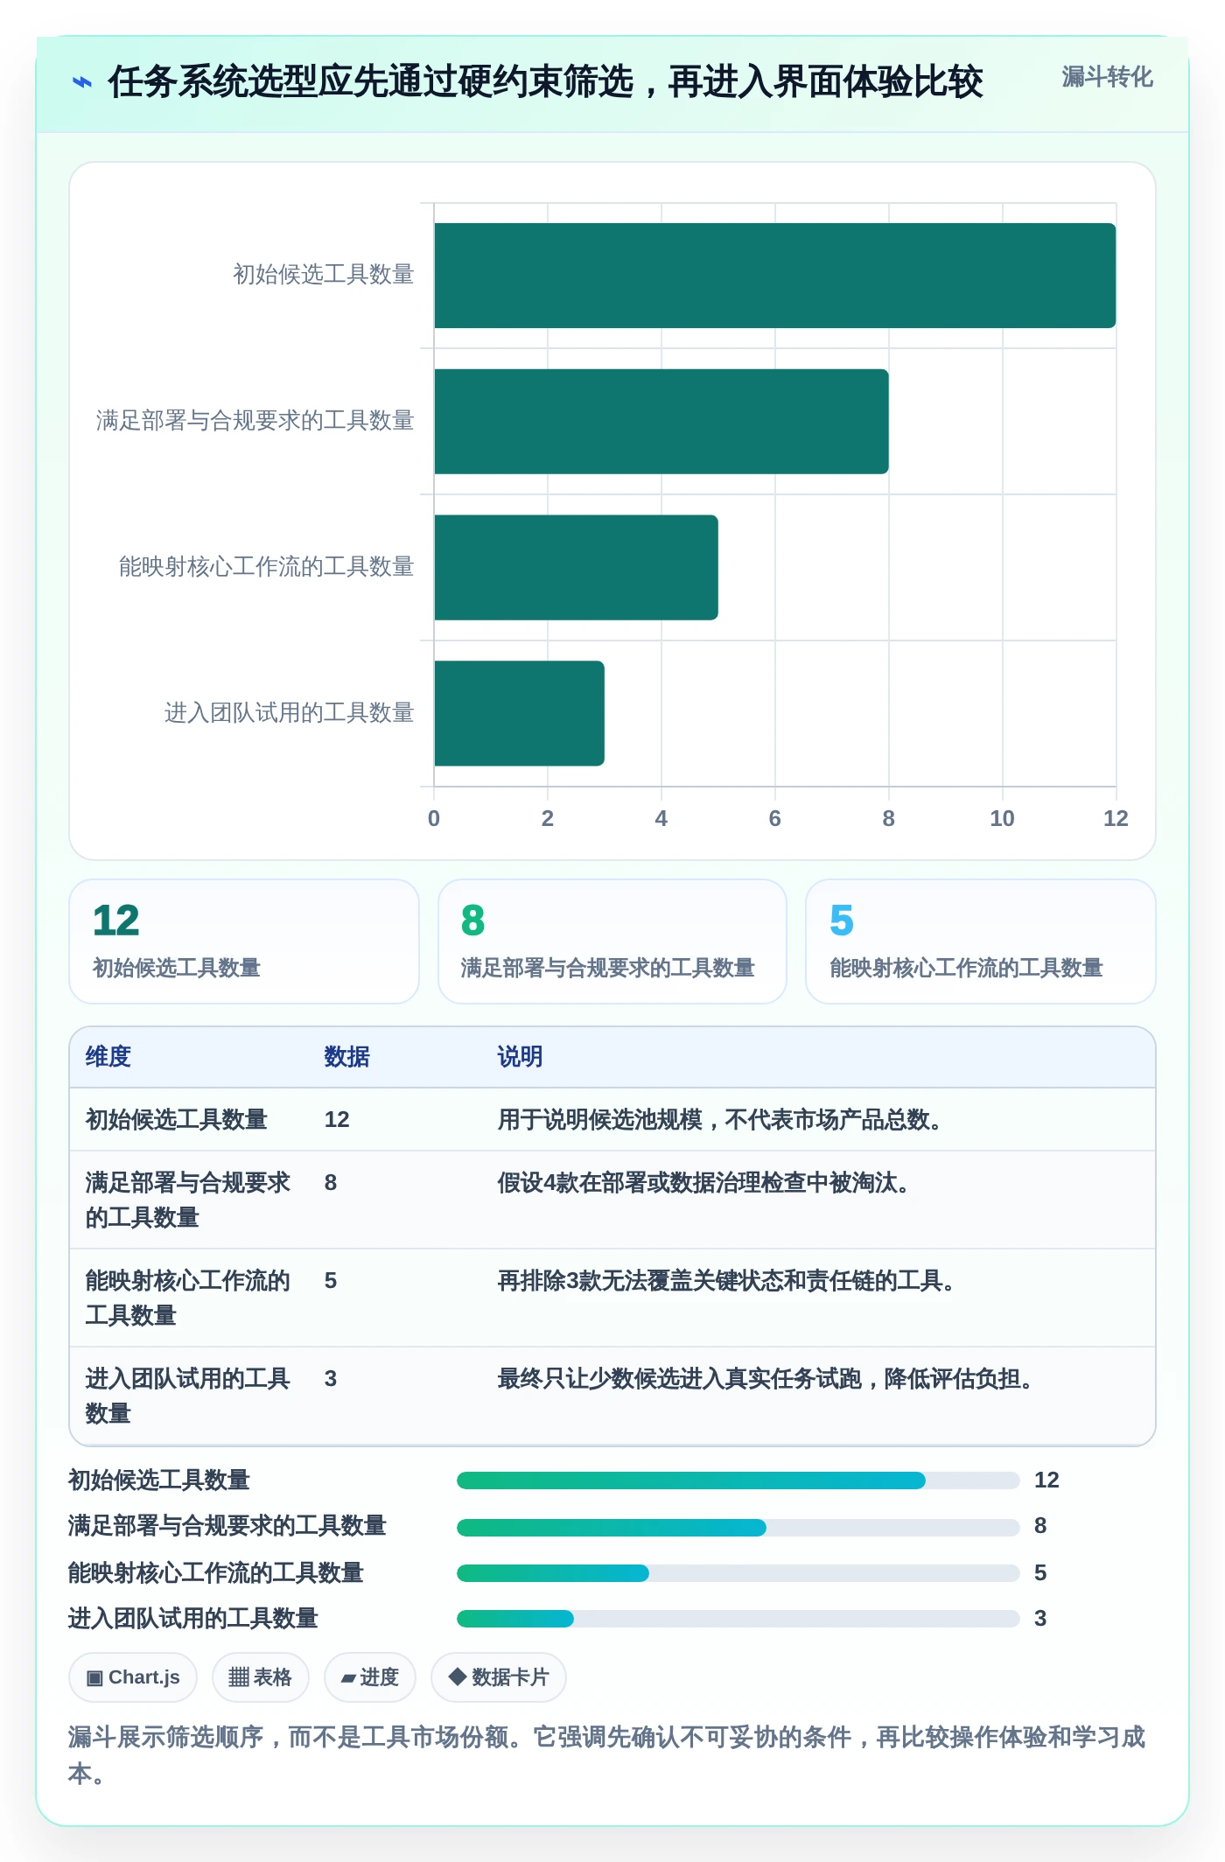Click the 满足部署与合规要求的工具数量 table row name
Image resolution: width=1225 pixels, height=1862 pixels.
point(187,1200)
